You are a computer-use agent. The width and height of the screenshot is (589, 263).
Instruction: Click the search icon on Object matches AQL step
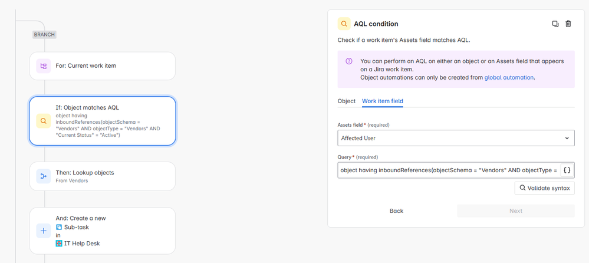pyautogui.click(x=44, y=121)
